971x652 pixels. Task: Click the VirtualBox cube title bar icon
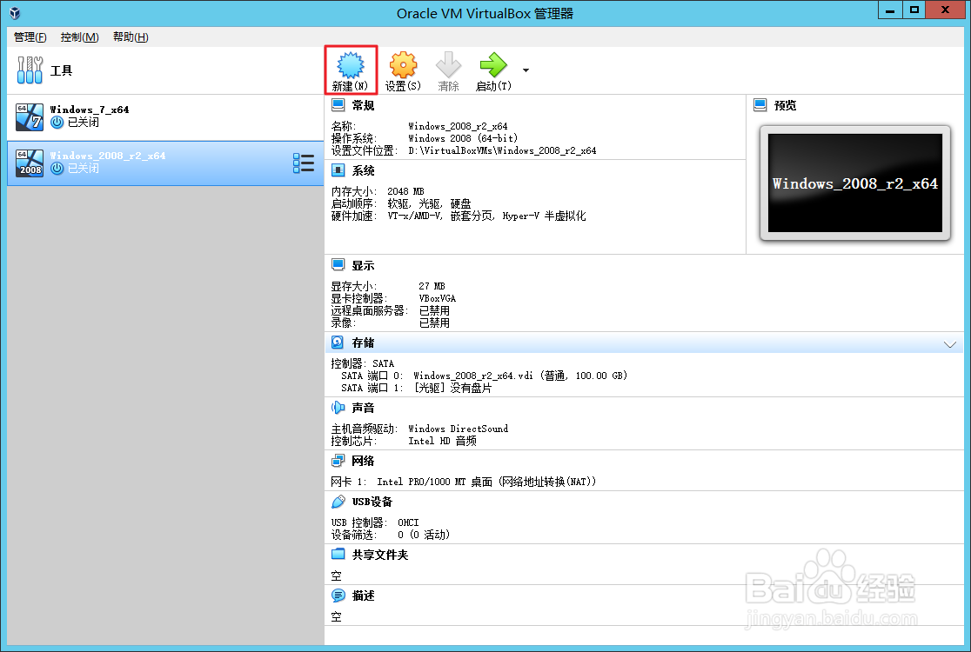tap(15, 13)
